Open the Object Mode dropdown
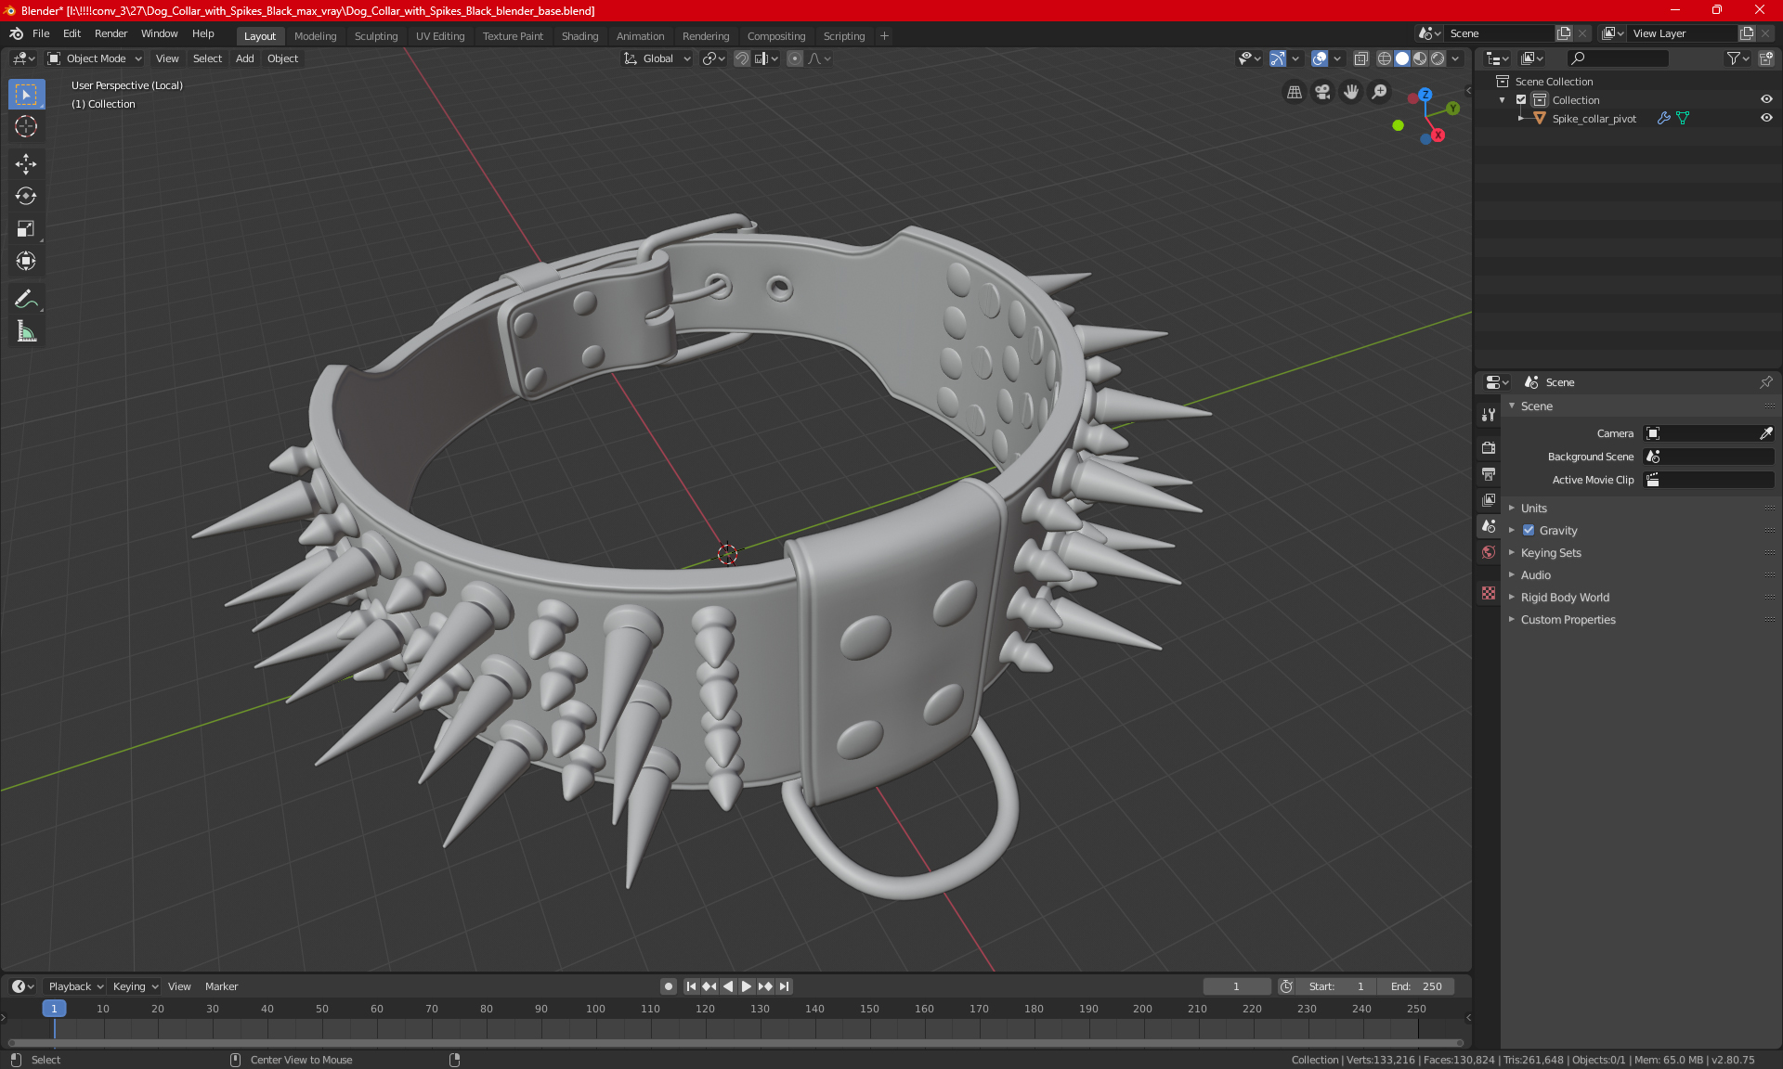 pyautogui.click(x=95, y=58)
